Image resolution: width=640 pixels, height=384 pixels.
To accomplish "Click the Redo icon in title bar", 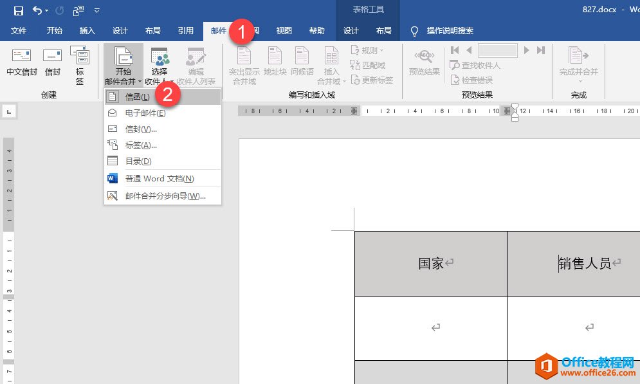I will pos(60,10).
